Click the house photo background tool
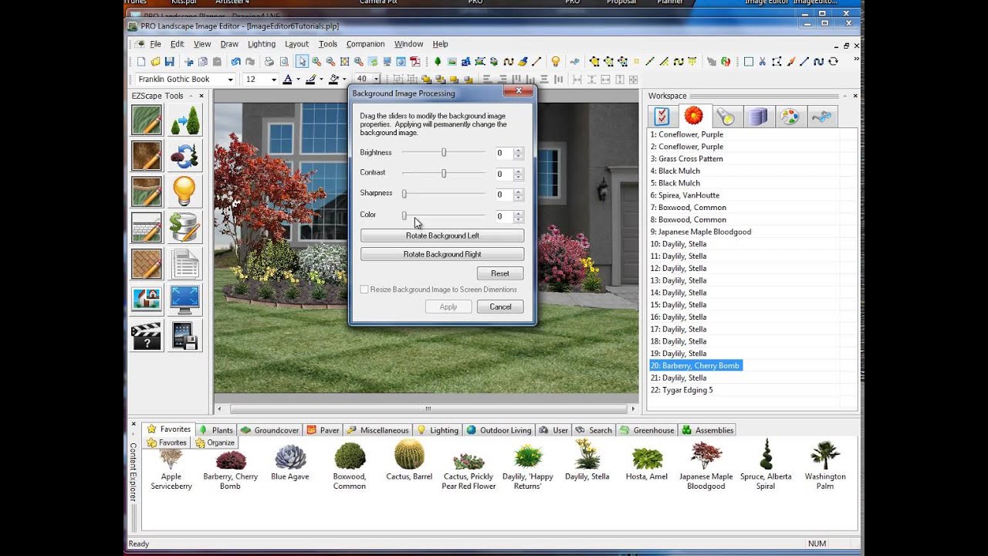 click(x=147, y=300)
